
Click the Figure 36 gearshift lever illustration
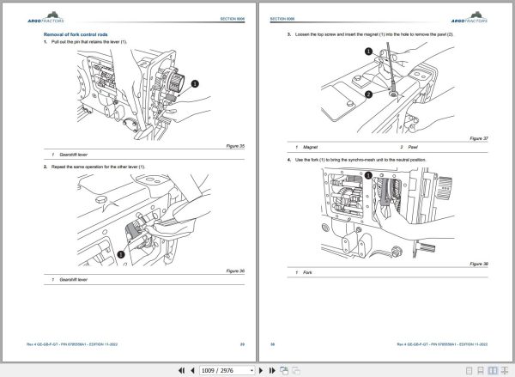144,220
